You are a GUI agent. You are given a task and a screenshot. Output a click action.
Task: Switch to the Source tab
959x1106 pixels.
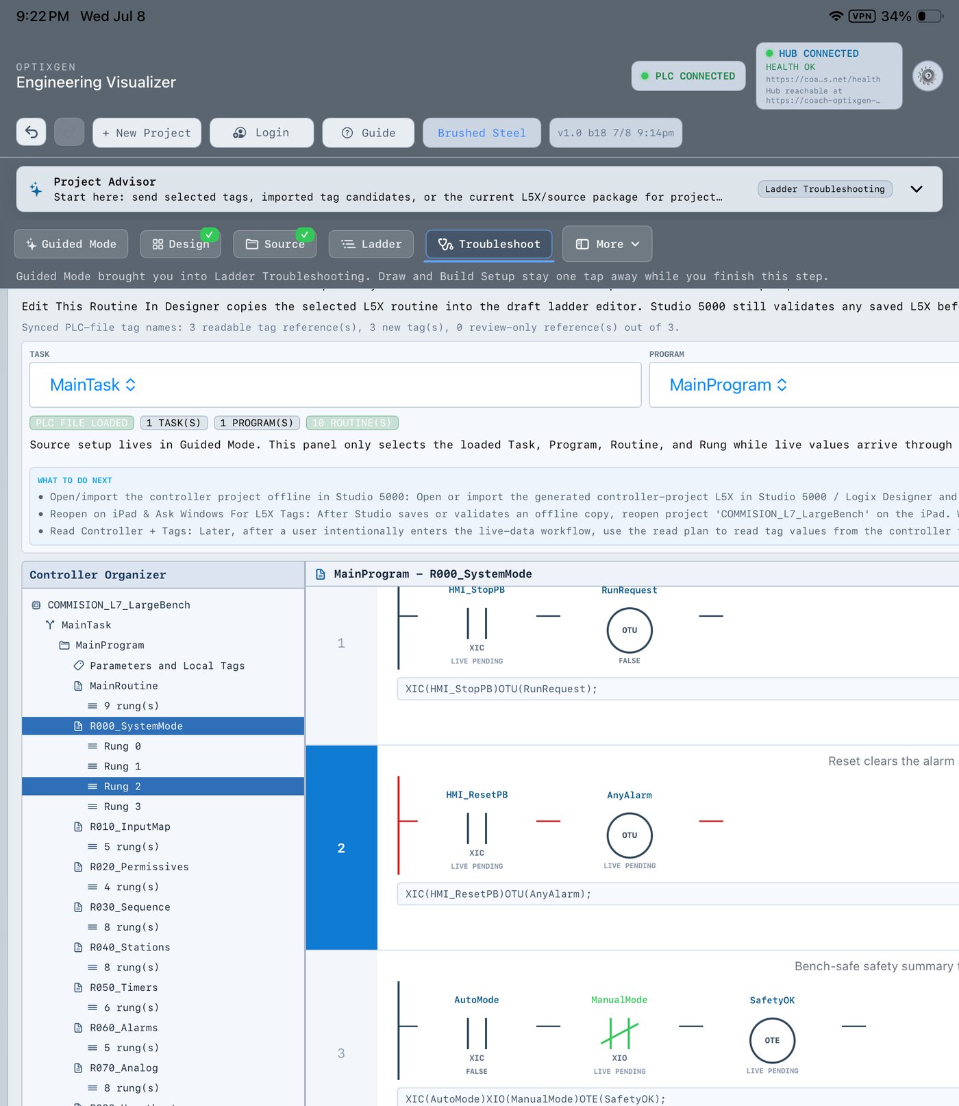[x=275, y=244]
